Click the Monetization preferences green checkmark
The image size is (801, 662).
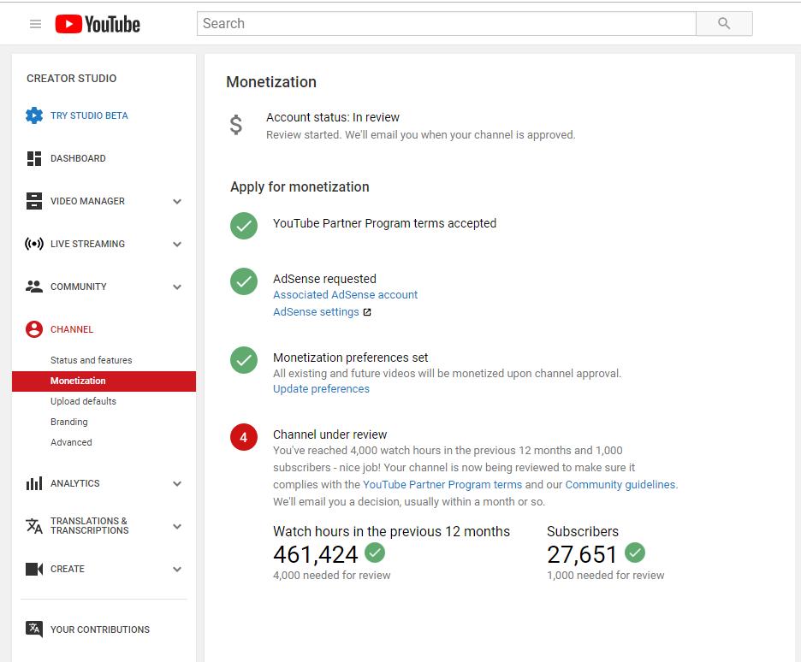point(244,360)
